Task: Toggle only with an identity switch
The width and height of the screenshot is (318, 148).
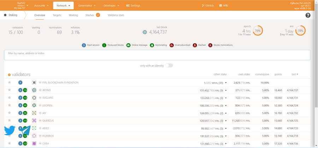Action: coord(169,66)
